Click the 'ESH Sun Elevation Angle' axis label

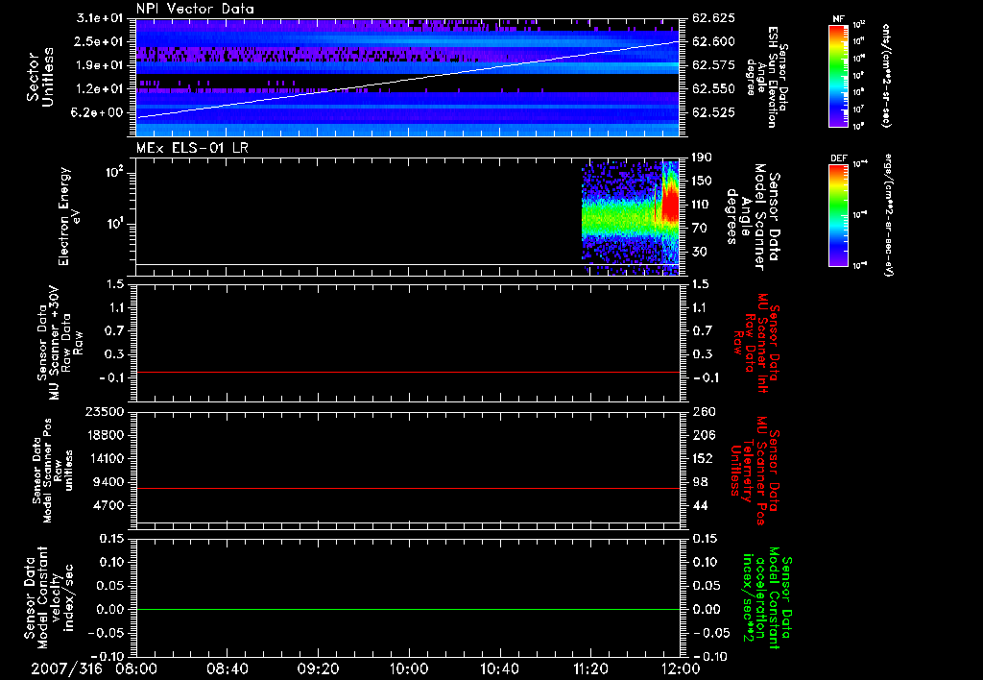coord(767,77)
